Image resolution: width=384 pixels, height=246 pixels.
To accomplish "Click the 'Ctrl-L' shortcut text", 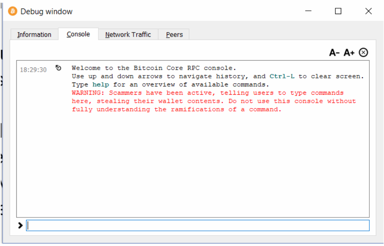I will point(282,76).
